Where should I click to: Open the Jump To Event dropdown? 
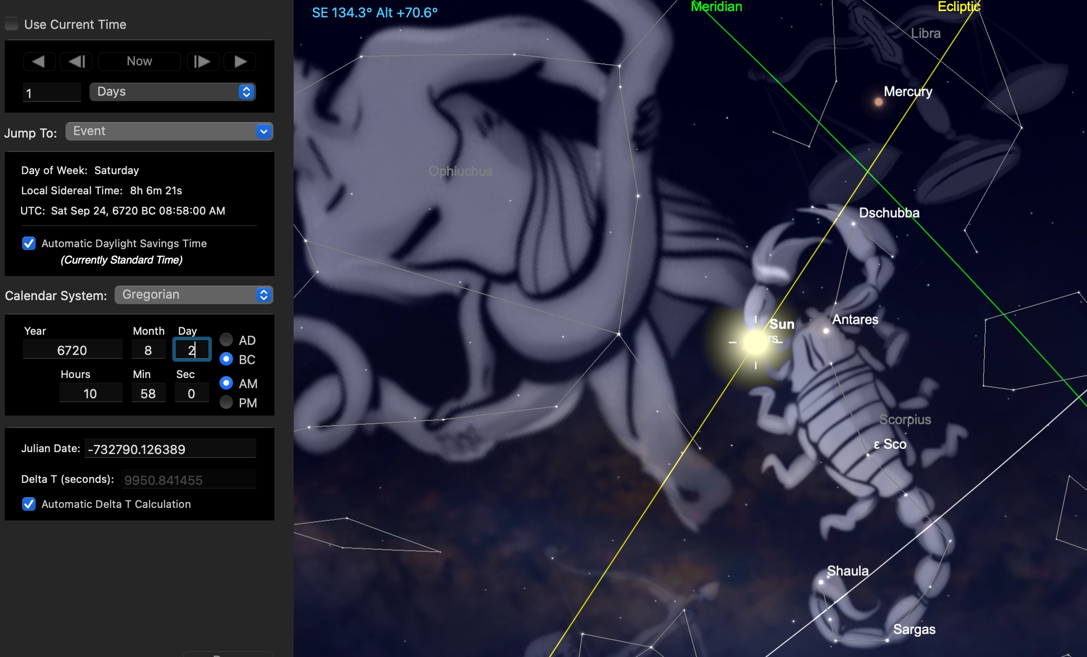pos(169,131)
